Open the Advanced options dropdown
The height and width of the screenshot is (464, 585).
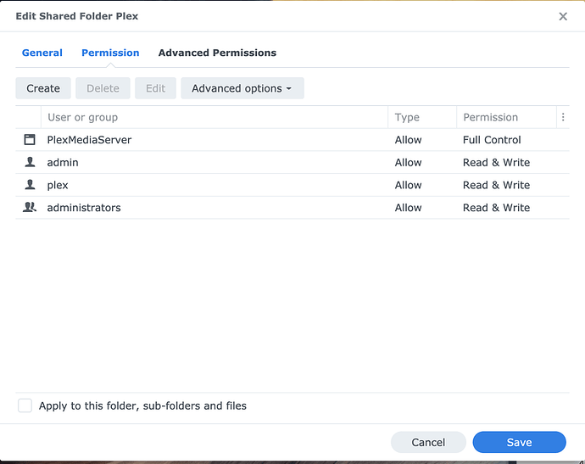point(242,88)
